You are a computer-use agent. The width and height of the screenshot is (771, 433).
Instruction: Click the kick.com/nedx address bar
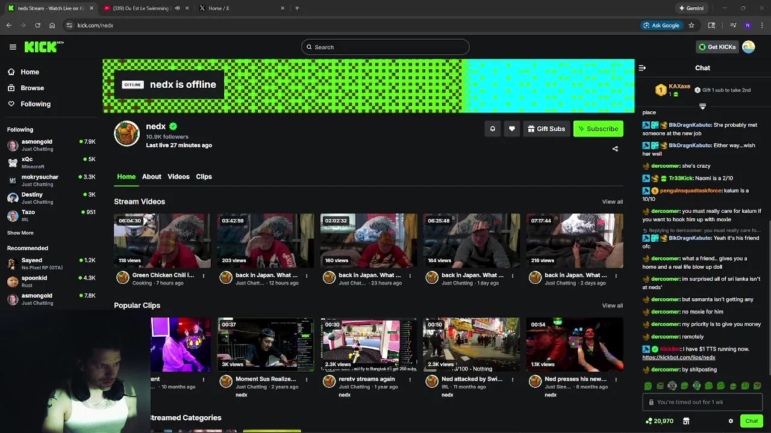pos(349,25)
